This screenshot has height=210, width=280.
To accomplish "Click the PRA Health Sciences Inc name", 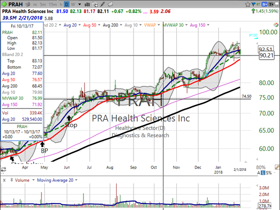I will 28,11.
